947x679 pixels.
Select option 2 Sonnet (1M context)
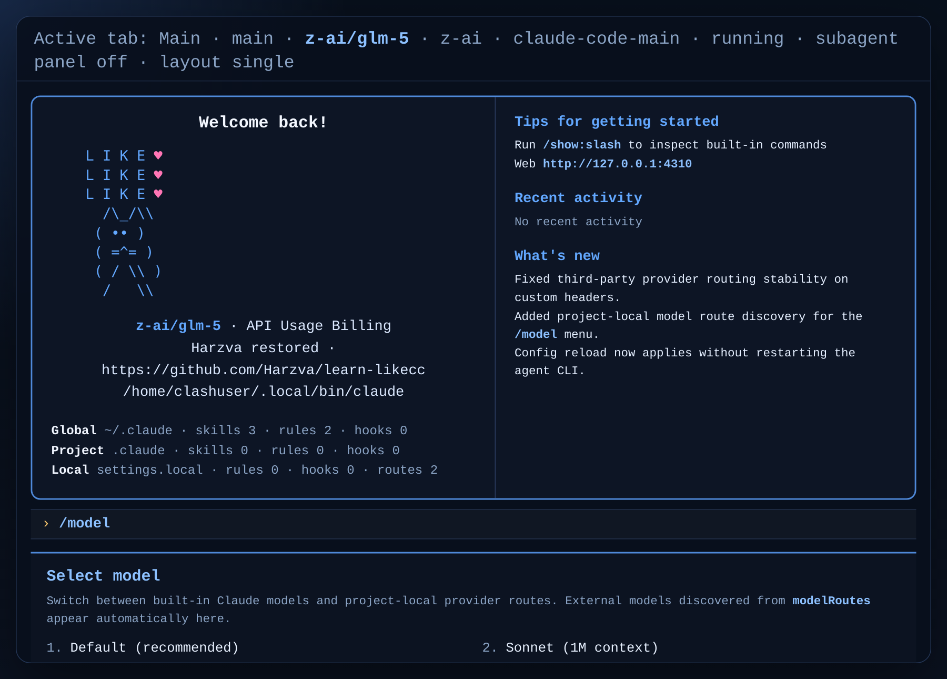click(x=570, y=647)
